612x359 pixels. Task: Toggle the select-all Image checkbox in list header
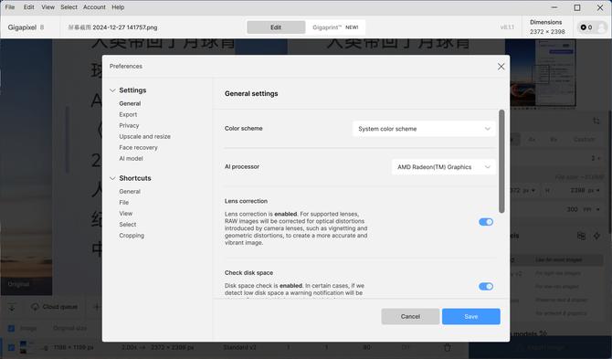point(11,329)
